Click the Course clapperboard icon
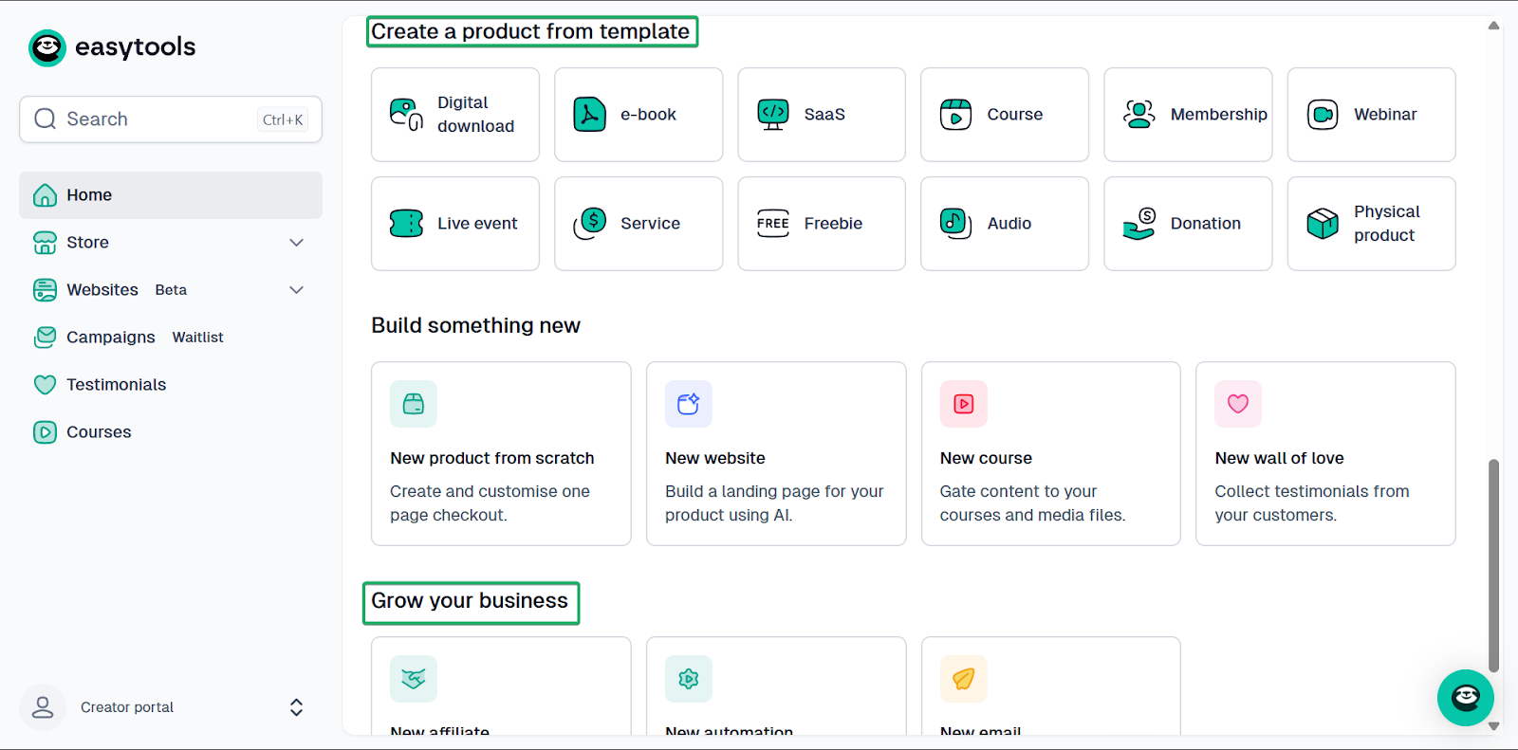 [x=955, y=115]
